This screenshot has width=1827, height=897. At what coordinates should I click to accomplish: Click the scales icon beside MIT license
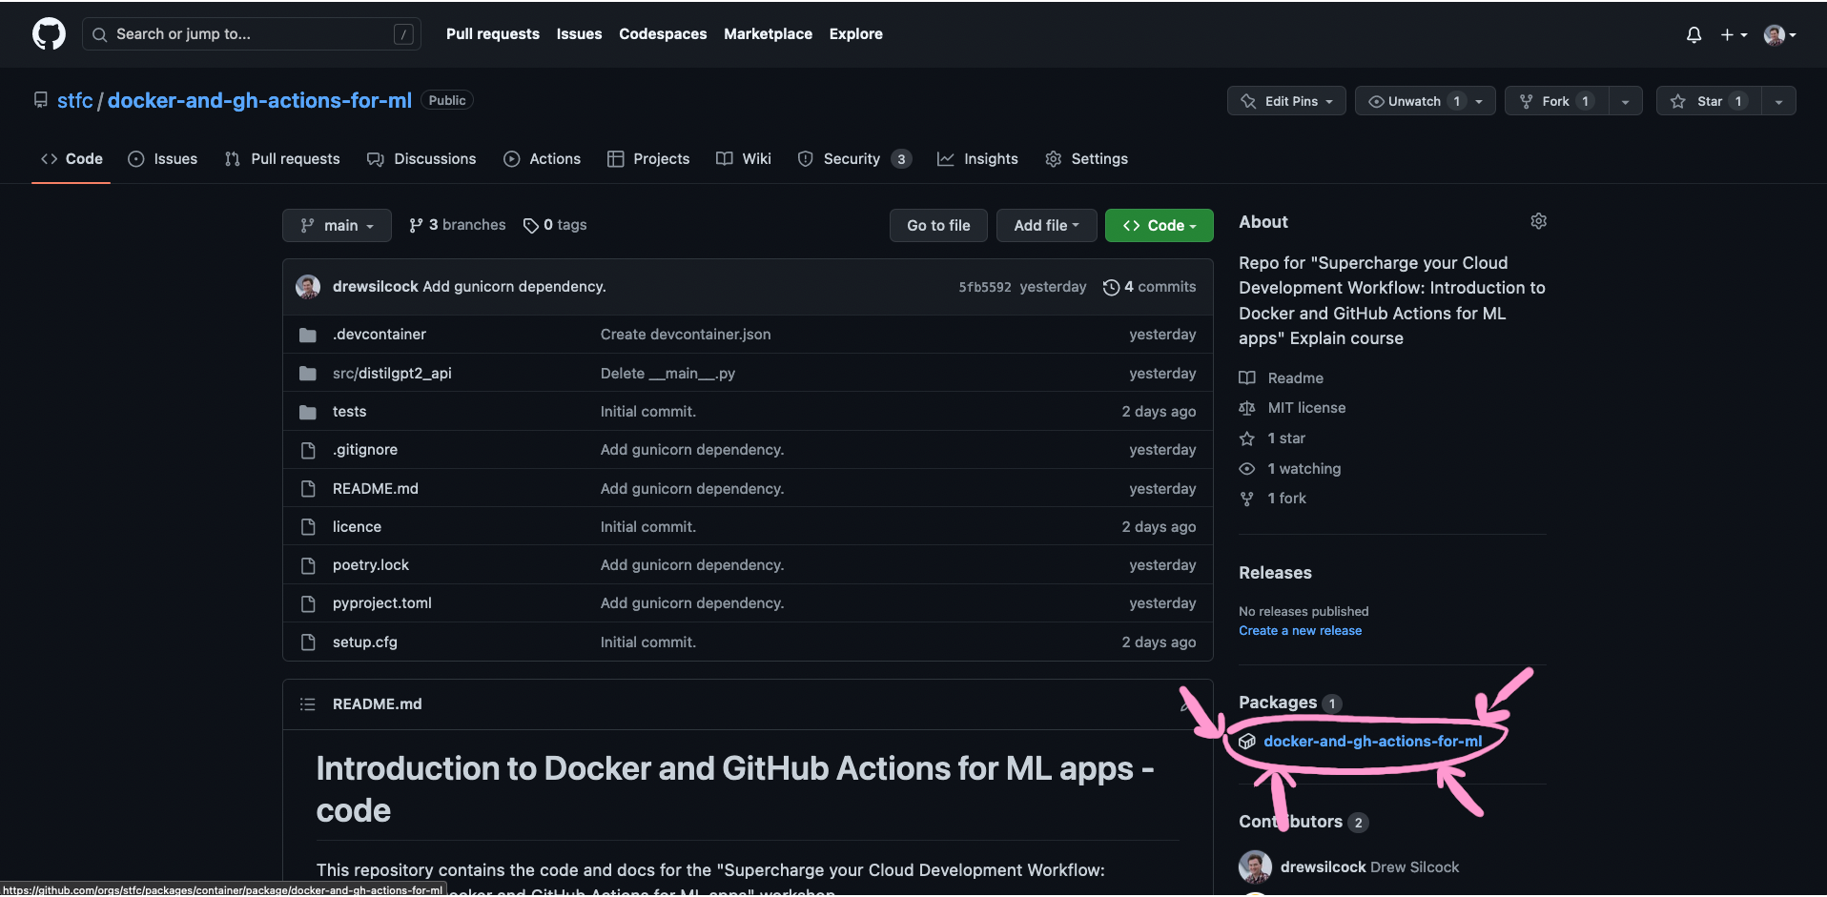(1246, 407)
